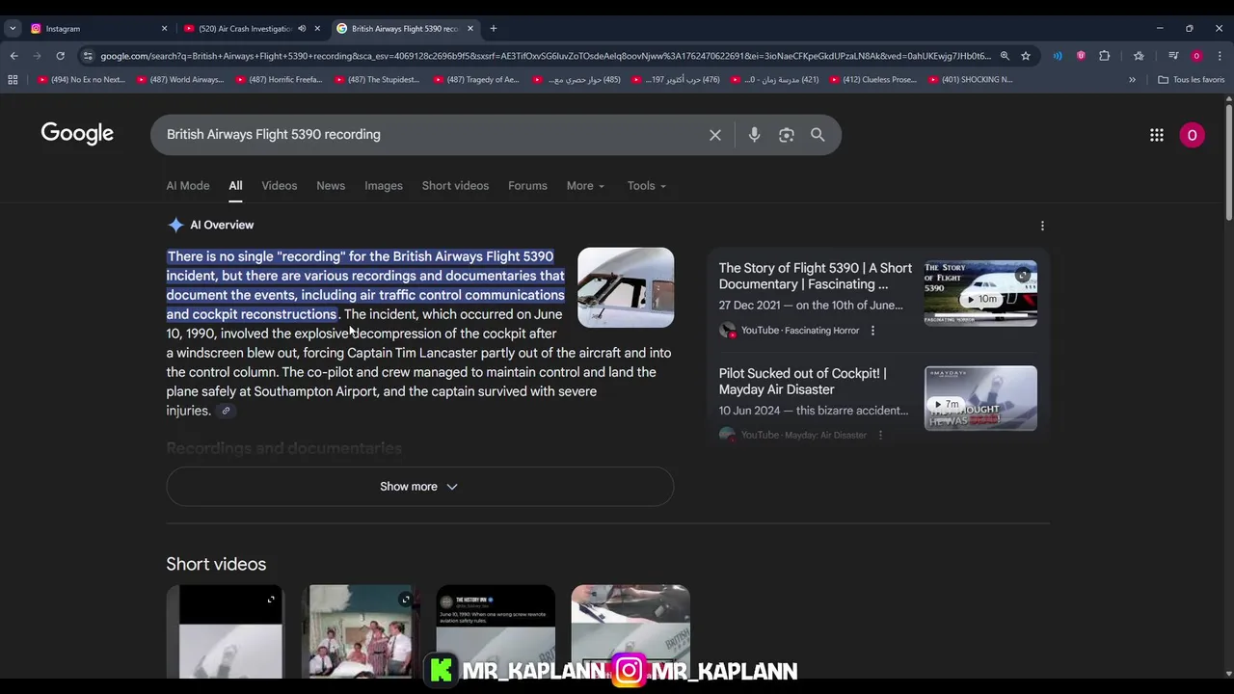Image resolution: width=1234 pixels, height=694 pixels.
Task: Open AI Overview three-dot options
Action: click(x=1042, y=226)
